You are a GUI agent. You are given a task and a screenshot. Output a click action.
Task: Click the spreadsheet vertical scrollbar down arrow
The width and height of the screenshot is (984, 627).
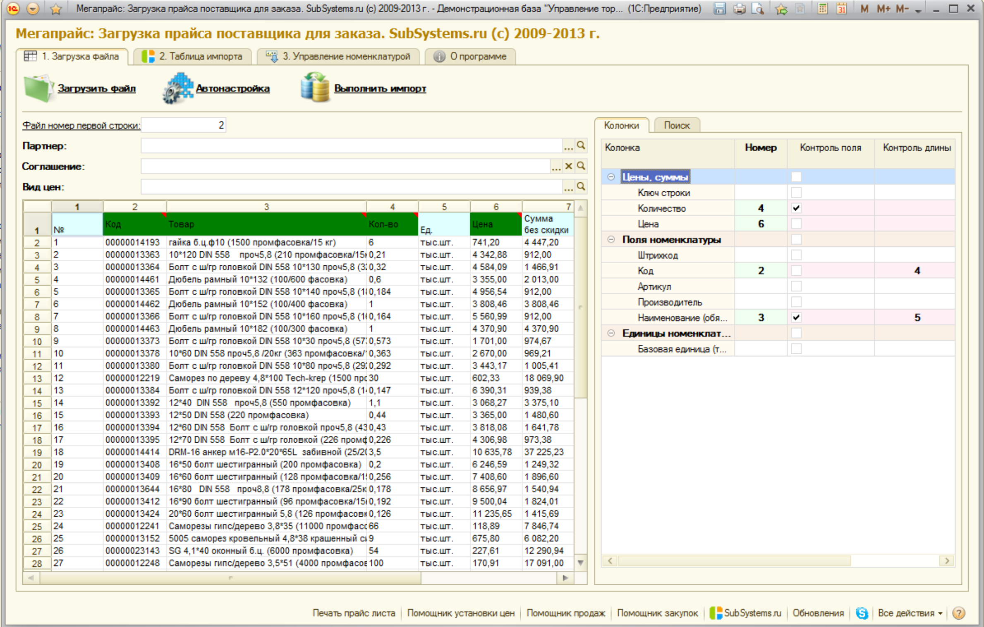581,563
